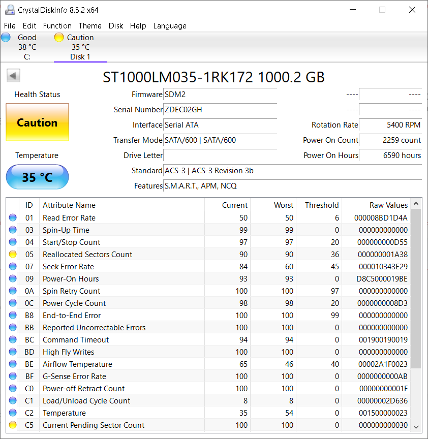Screen dimensions: 428x439
Task: Click the Power On Count value 2259 count
Action: [x=390, y=140]
